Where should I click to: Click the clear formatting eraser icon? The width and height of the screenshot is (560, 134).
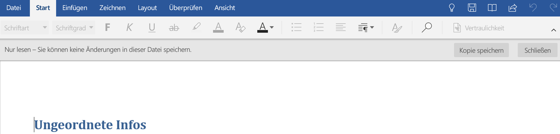coord(240,28)
